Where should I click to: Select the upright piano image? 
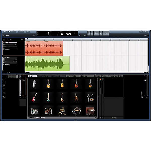90,110
